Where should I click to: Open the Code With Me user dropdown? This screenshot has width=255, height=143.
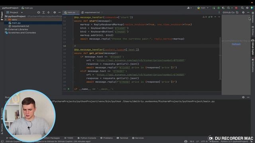click(x=189, y=8)
